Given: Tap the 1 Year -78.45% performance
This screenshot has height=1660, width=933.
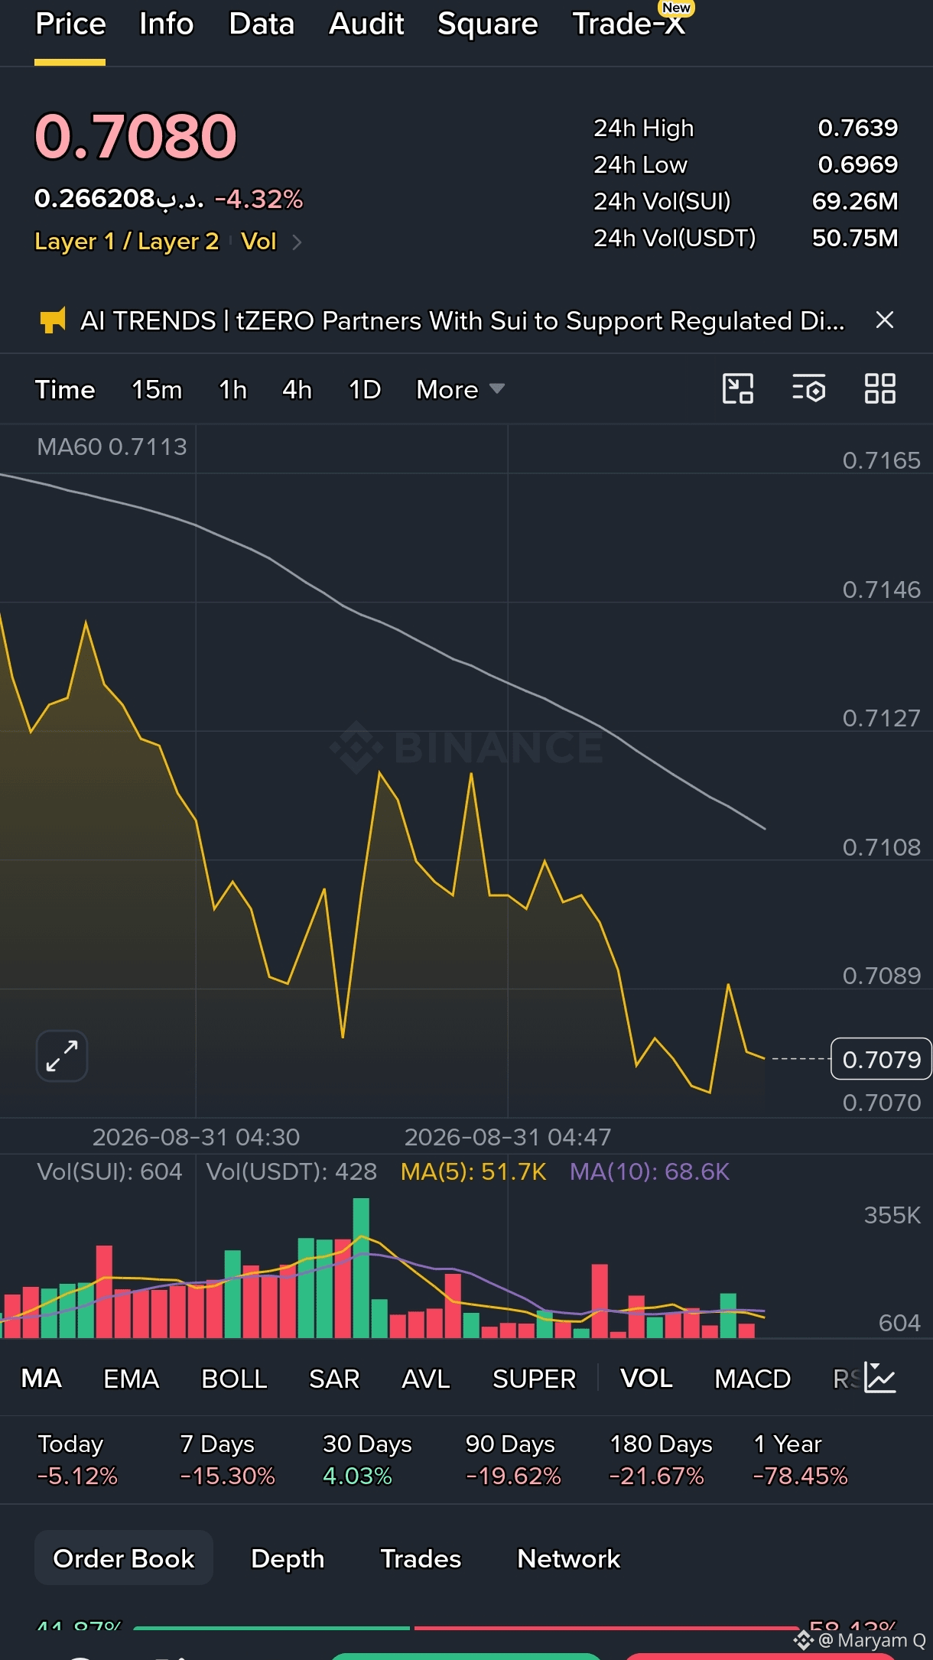Looking at the screenshot, I should coord(800,1460).
